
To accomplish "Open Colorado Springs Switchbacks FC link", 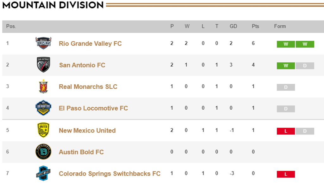I will (110, 173).
